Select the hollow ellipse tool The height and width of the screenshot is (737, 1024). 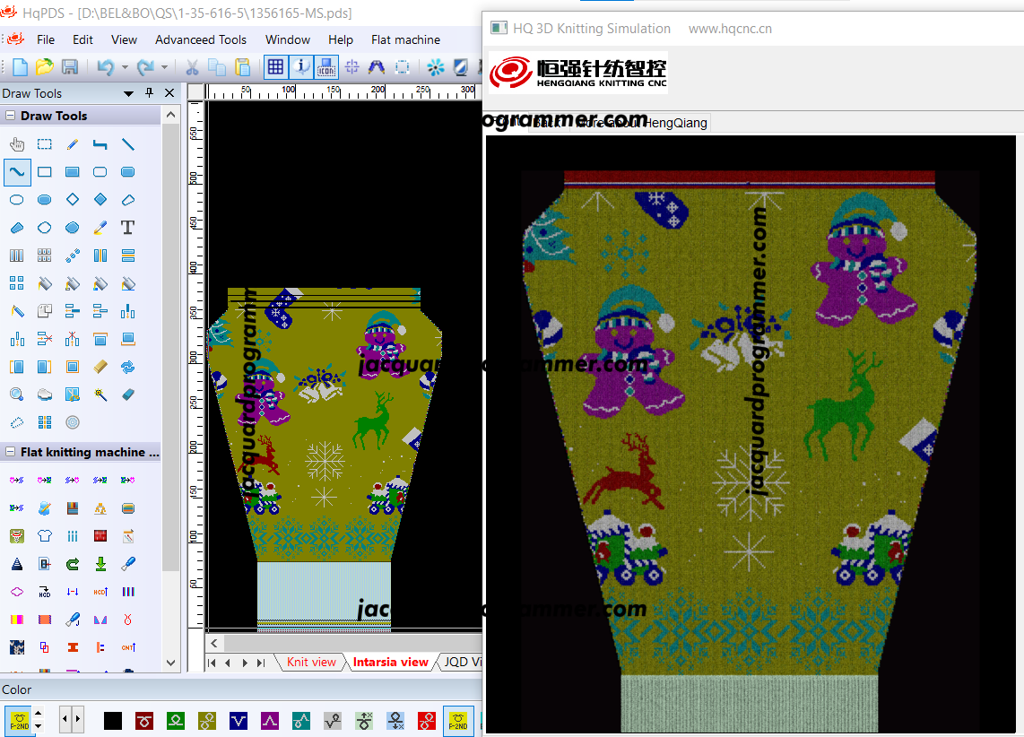[17, 200]
